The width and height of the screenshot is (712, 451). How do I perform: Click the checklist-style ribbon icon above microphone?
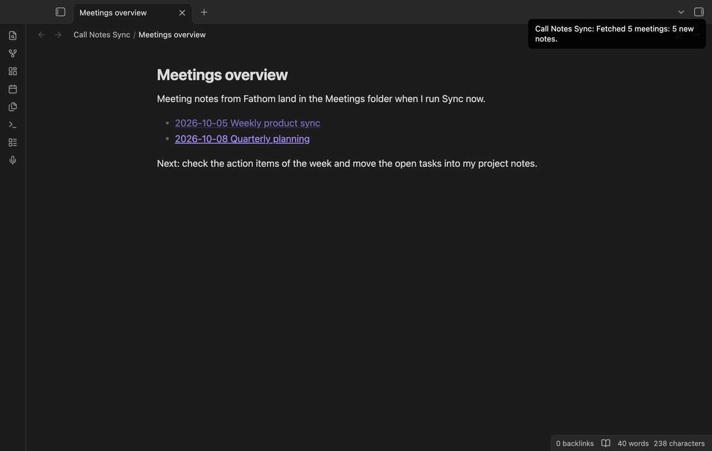tap(12, 142)
